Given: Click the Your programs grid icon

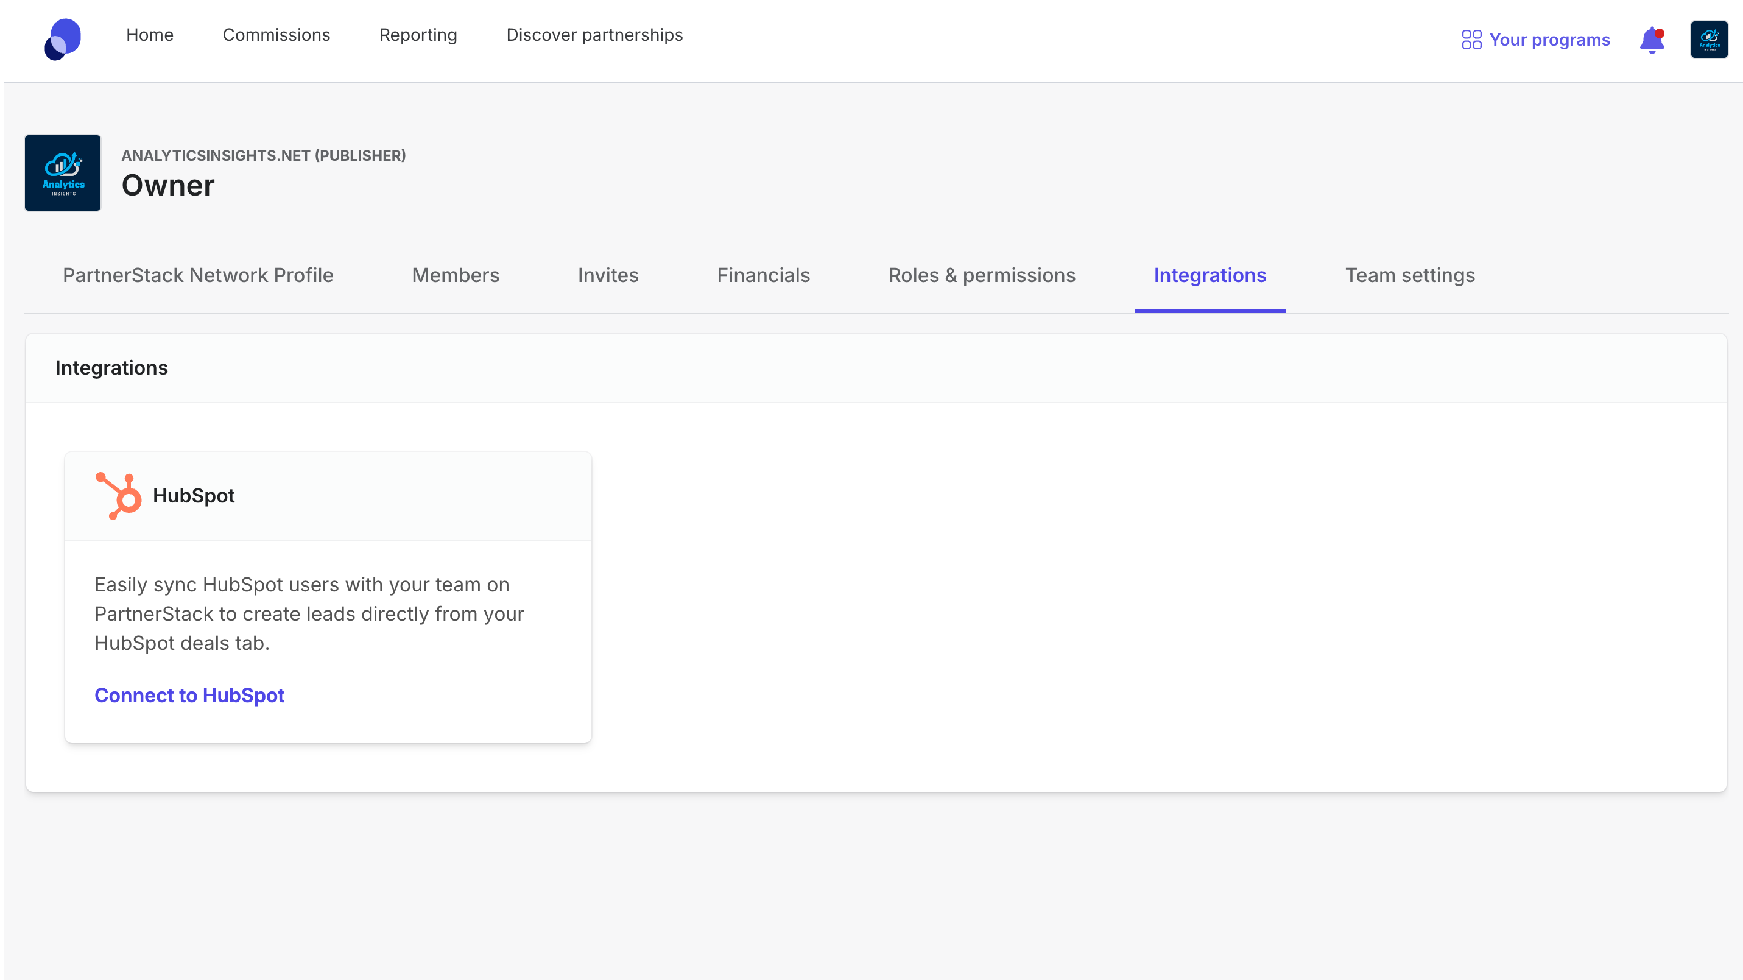Looking at the screenshot, I should point(1471,40).
